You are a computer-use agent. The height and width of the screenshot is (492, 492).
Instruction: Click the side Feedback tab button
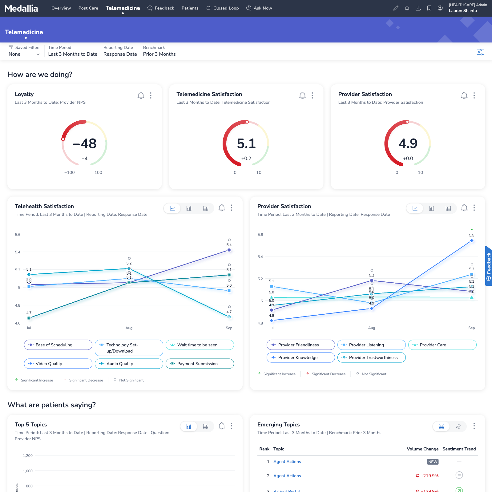488,266
